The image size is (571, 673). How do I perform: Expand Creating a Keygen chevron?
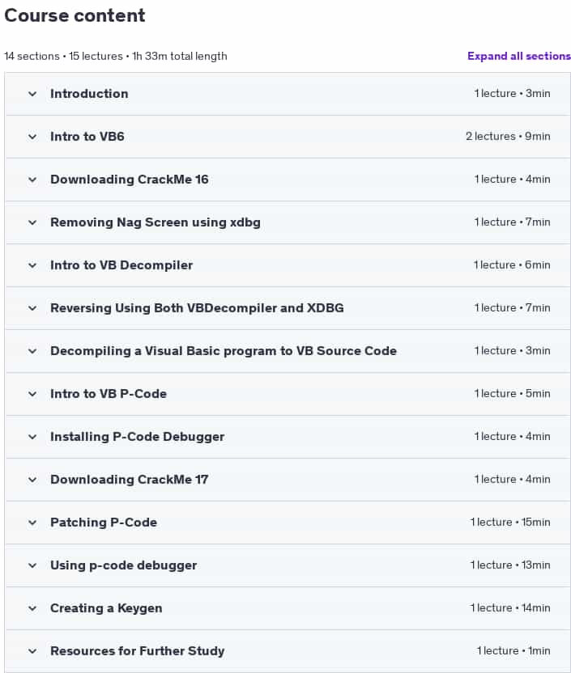tap(32, 608)
